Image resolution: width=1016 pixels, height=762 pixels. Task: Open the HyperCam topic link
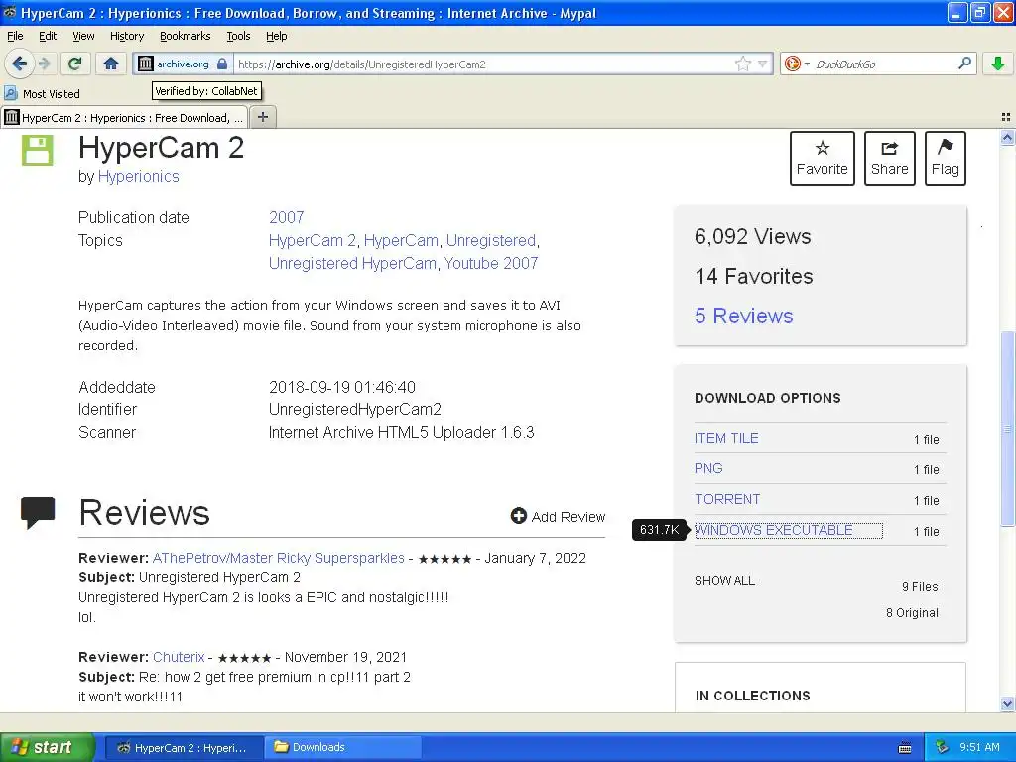click(x=401, y=240)
